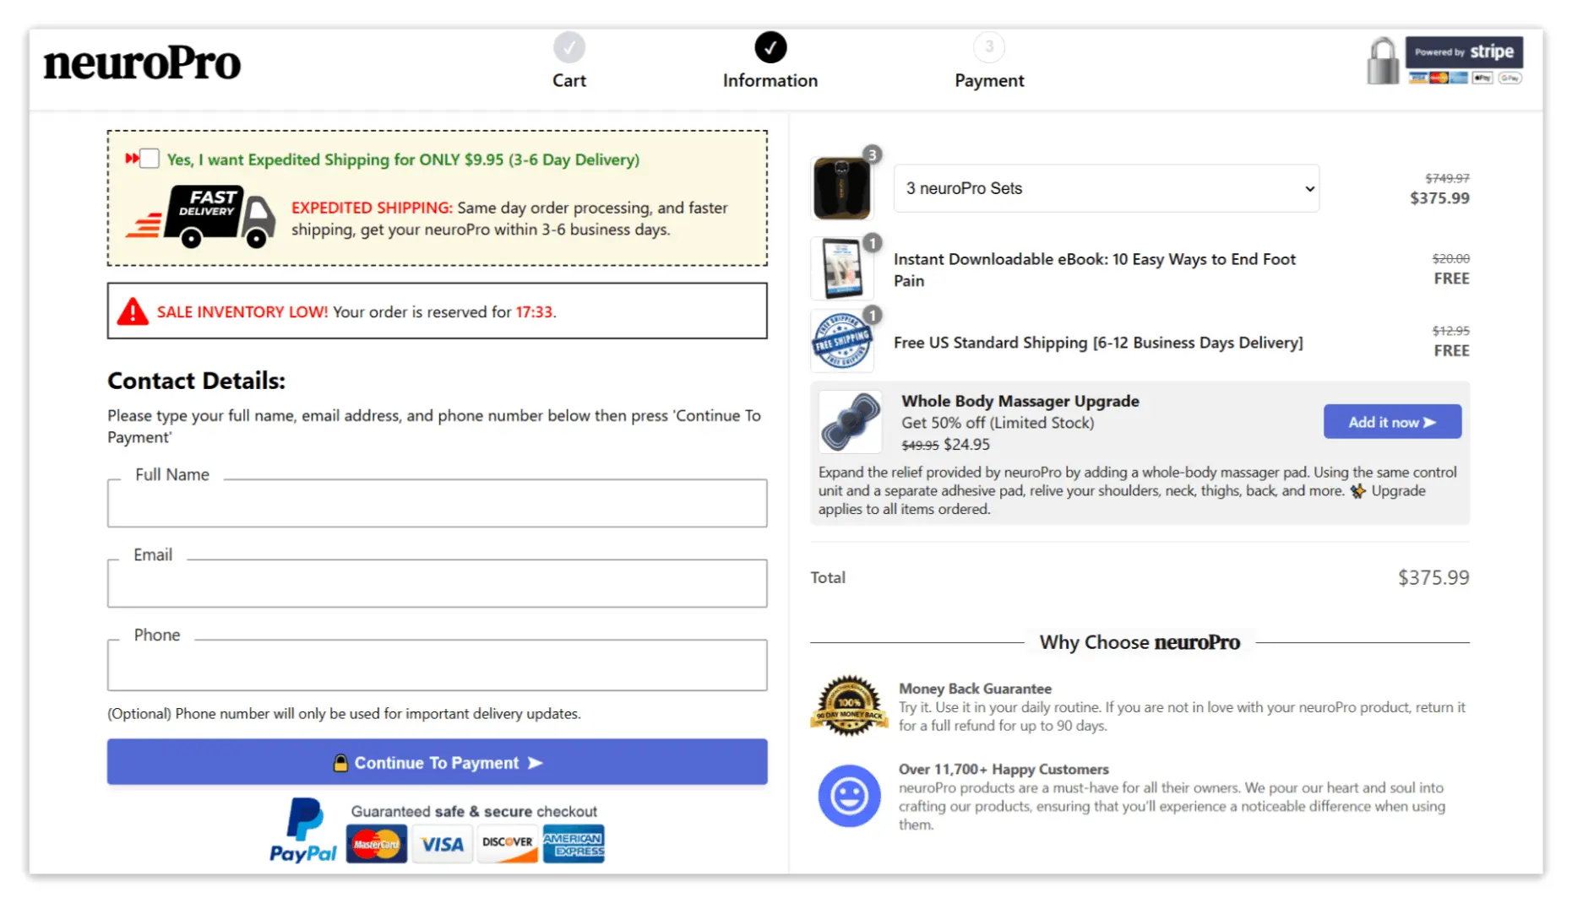The height and width of the screenshot is (903, 1572).
Task: Click the Fast Delivery truck icon
Action: pyautogui.click(x=201, y=217)
